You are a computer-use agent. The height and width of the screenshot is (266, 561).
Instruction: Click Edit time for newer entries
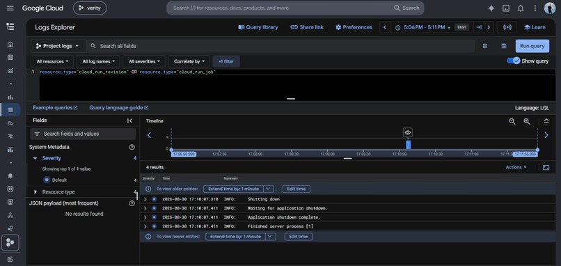coord(298,237)
